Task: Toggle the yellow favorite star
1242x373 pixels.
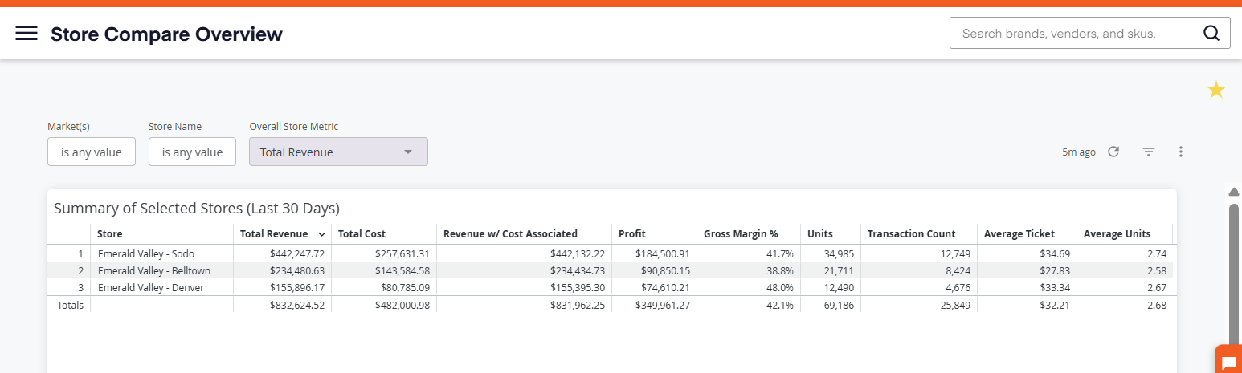Action: click(x=1216, y=90)
